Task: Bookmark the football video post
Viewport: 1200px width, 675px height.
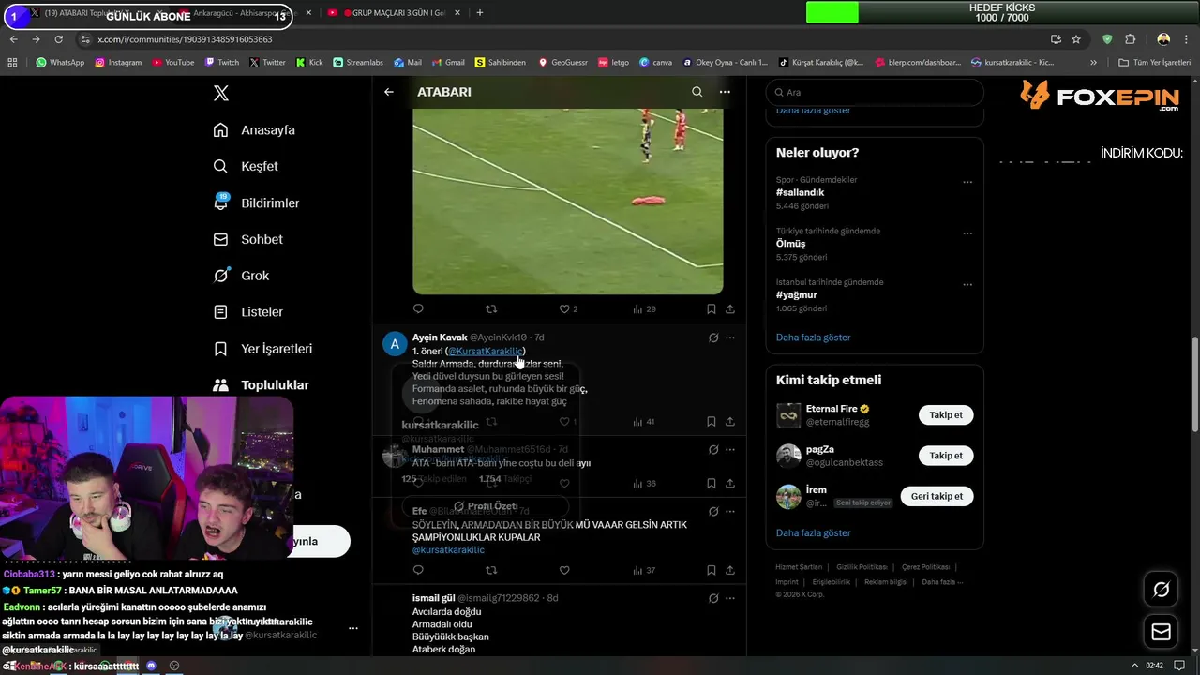Action: click(x=712, y=308)
